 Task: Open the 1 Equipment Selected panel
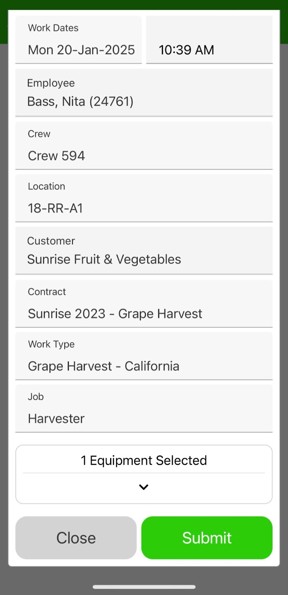point(144,460)
